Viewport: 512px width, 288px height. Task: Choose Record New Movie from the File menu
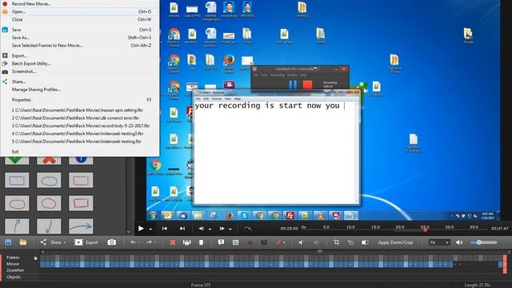[x=31, y=3]
